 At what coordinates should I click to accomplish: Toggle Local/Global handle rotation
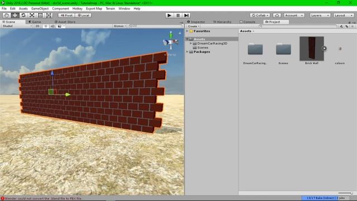pos(83,15)
